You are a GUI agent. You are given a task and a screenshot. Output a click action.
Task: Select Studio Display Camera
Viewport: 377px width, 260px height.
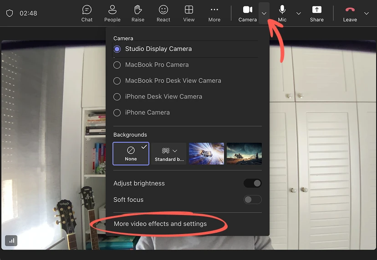click(185, 49)
